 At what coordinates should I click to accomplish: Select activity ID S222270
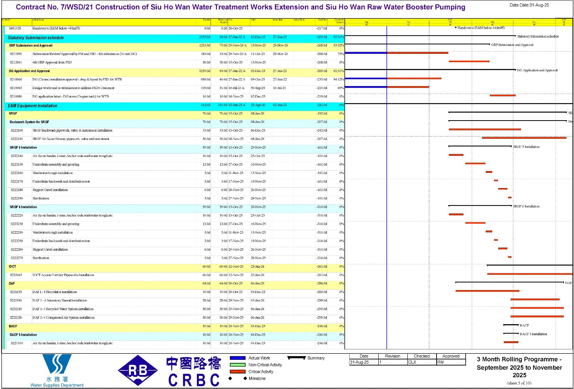17,258
